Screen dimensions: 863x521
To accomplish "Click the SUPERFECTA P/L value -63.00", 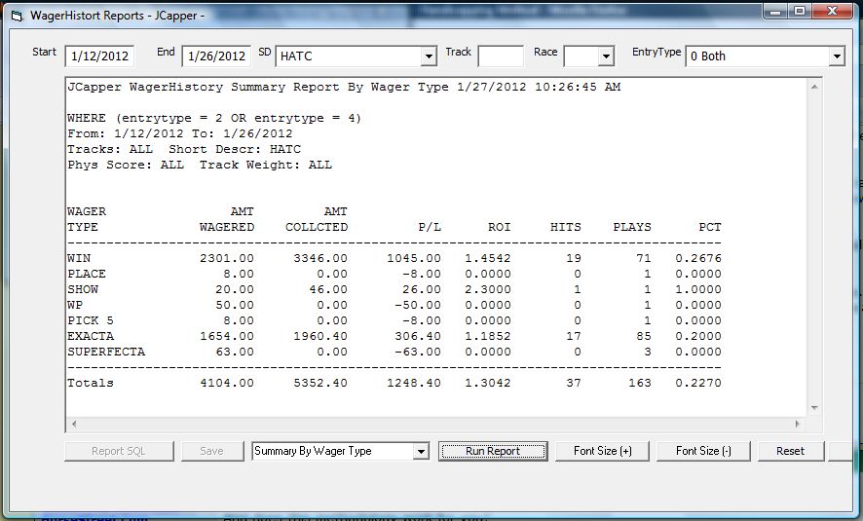I will [418, 352].
